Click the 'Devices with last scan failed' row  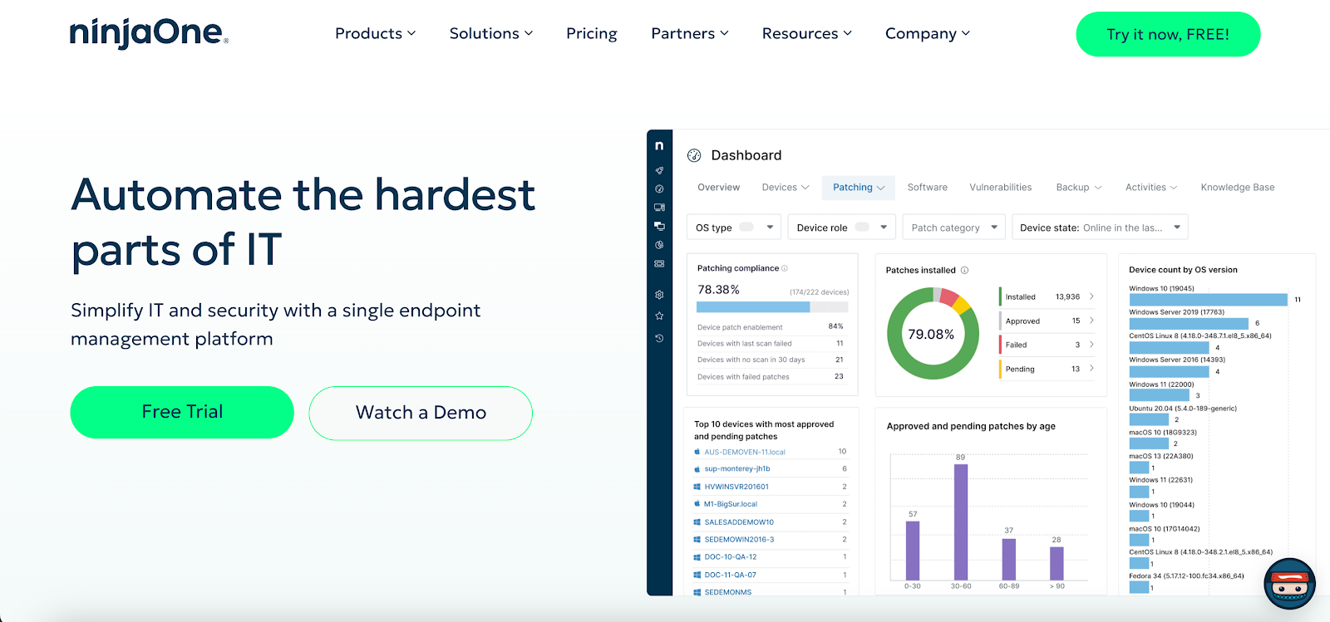[771, 344]
